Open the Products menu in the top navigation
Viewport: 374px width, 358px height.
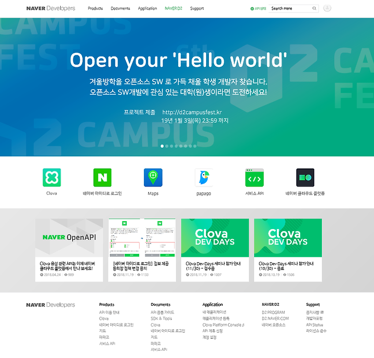click(95, 8)
